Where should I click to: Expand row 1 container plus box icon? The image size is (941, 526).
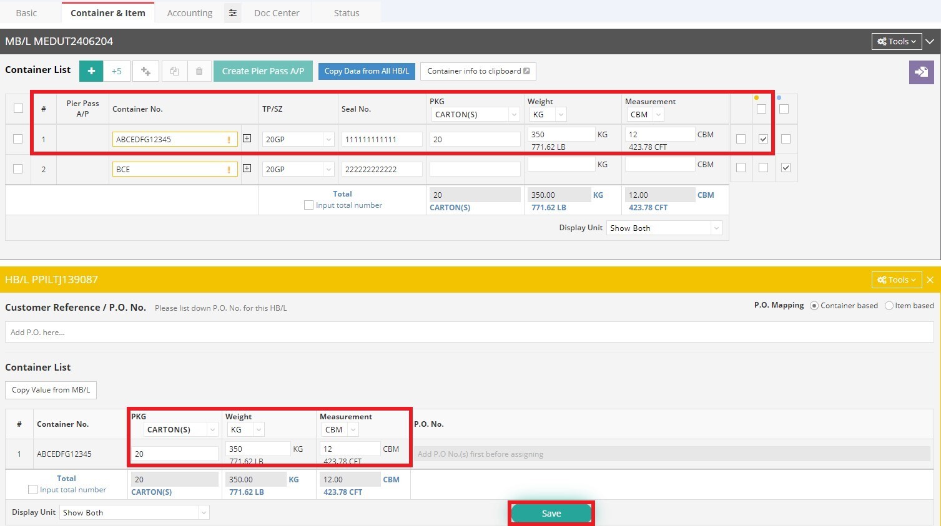pos(247,139)
